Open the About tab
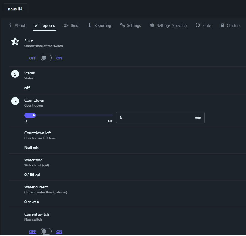The width and height of the screenshot is (246, 236). (17, 25)
